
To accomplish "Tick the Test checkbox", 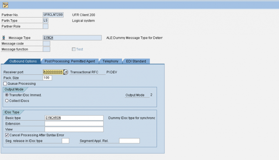I will tap(74, 49).
